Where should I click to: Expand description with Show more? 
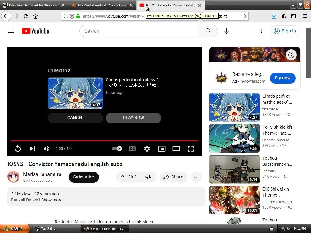pyautogui.click(x=52, y=200)
